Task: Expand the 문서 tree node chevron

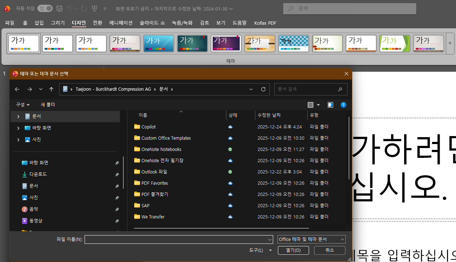Action: tap(19, 116)
